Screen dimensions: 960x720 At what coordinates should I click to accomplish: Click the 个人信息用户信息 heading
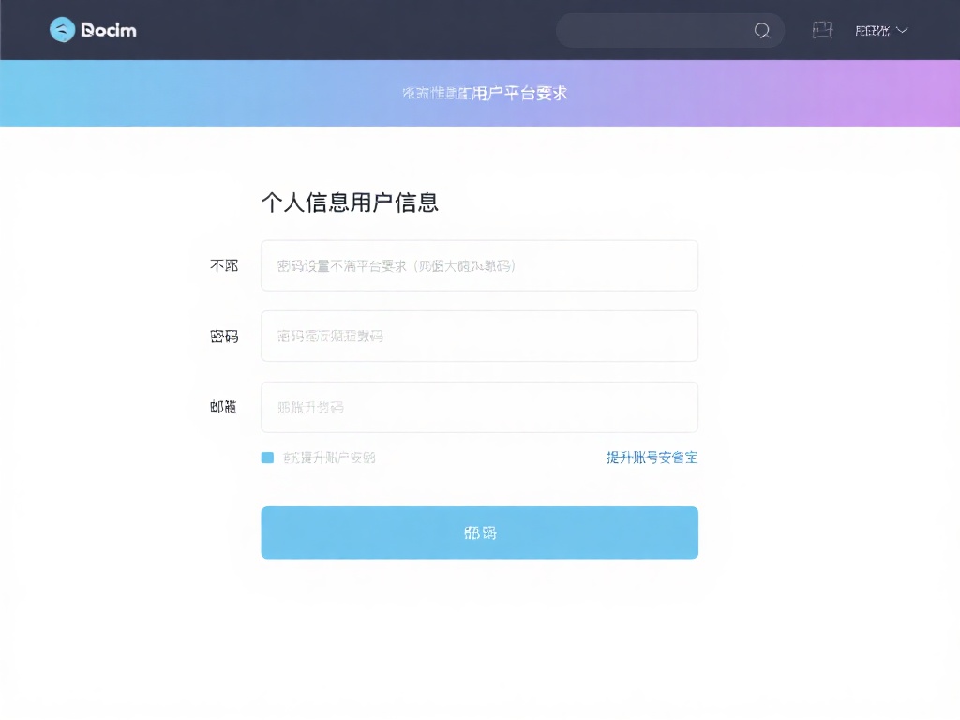point(351,202)
